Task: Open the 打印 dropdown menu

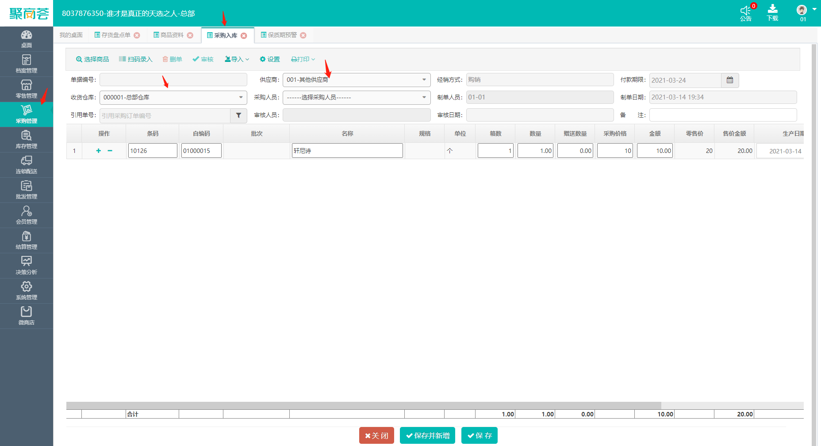Action: [303, 59]
